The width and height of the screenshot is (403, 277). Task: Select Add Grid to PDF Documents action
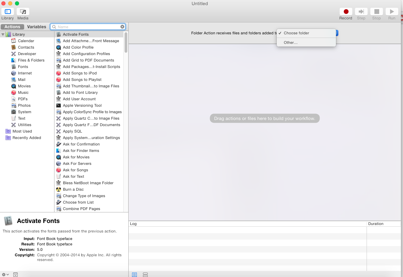(x=89, y=60)
